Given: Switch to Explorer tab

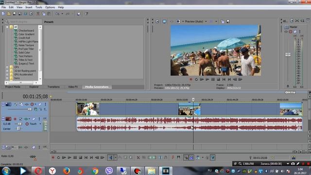Looking at the screenshot, I should pos(34,87).
